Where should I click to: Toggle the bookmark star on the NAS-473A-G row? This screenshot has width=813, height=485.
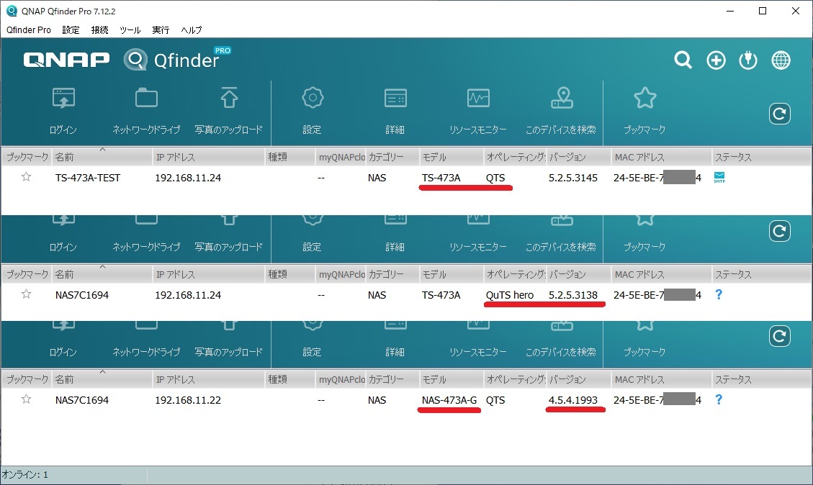tap(27, 399)
